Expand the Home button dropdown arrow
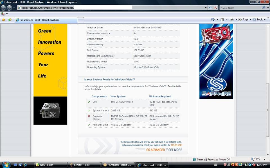The image size is (270, 168). (x=217, y=20)
